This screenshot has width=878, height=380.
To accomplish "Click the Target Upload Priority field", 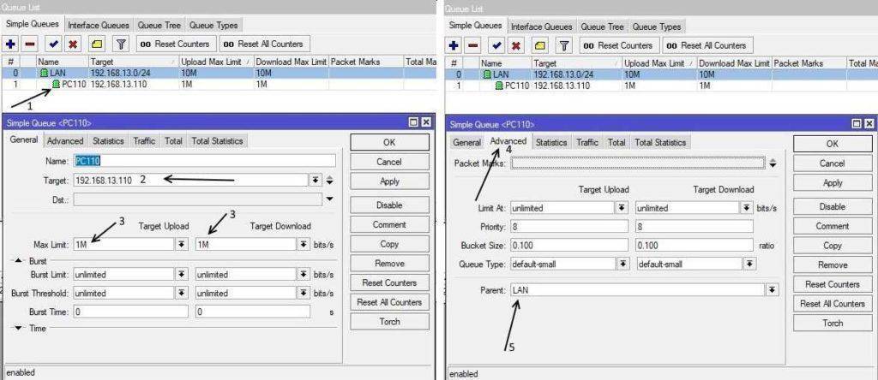I will 569,227.
